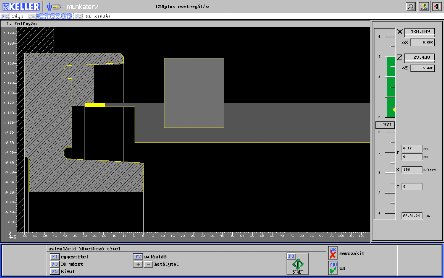Click the yellow cutting insert in simulation

click(x=95, y=105)
